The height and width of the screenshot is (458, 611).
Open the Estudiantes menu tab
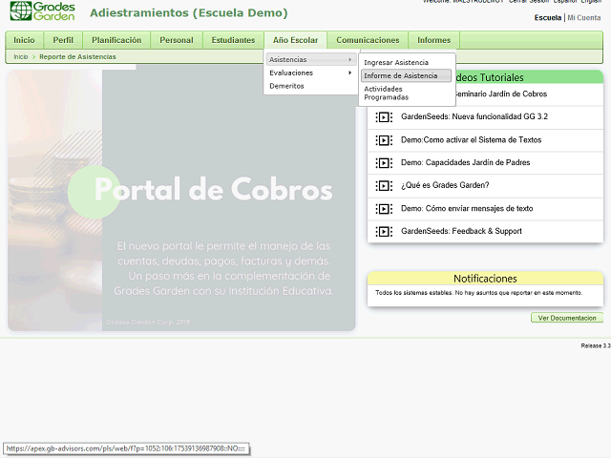[233, 40]
